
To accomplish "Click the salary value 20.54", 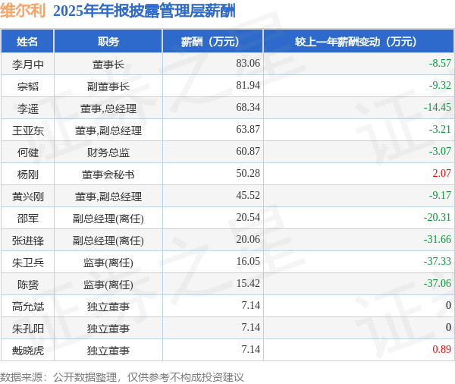I will (x=248, y=218).
